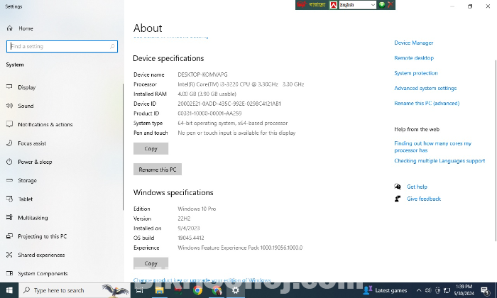Image resolution: width=497 pixels, height=298 pixels.
Task: Open Advanced system settings link
Action: pos(425,88)
